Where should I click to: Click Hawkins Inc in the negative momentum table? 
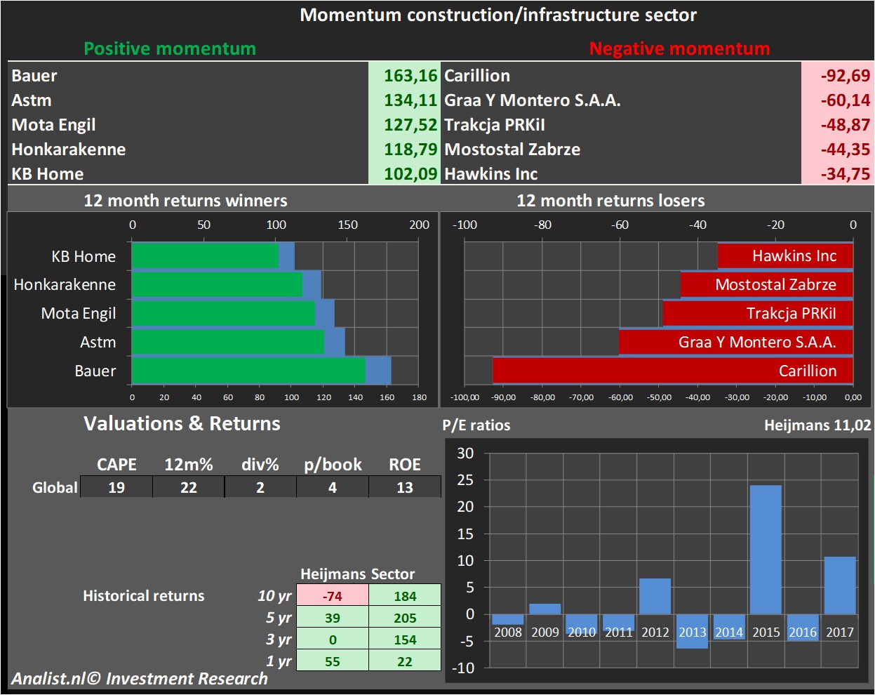click(491, 174)
